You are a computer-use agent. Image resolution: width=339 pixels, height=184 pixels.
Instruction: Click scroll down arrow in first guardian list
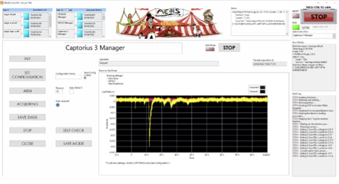click(x=50, y=37)
